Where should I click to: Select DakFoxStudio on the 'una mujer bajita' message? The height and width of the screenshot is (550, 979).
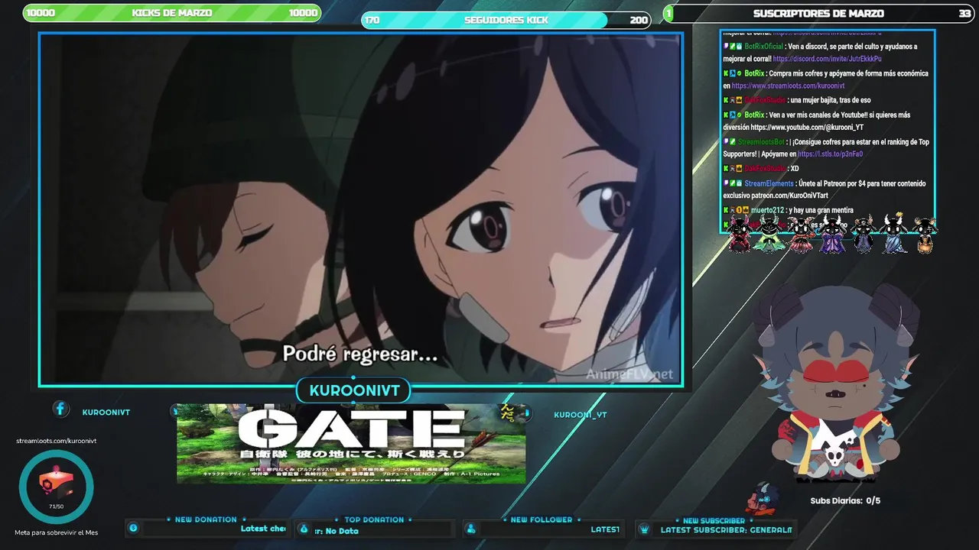click(765, 100)
